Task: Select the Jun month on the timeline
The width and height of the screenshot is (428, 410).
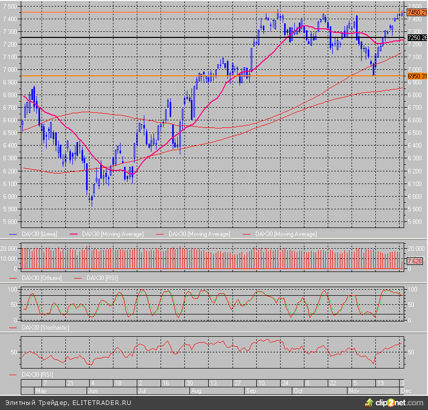Action: [93, 391]
